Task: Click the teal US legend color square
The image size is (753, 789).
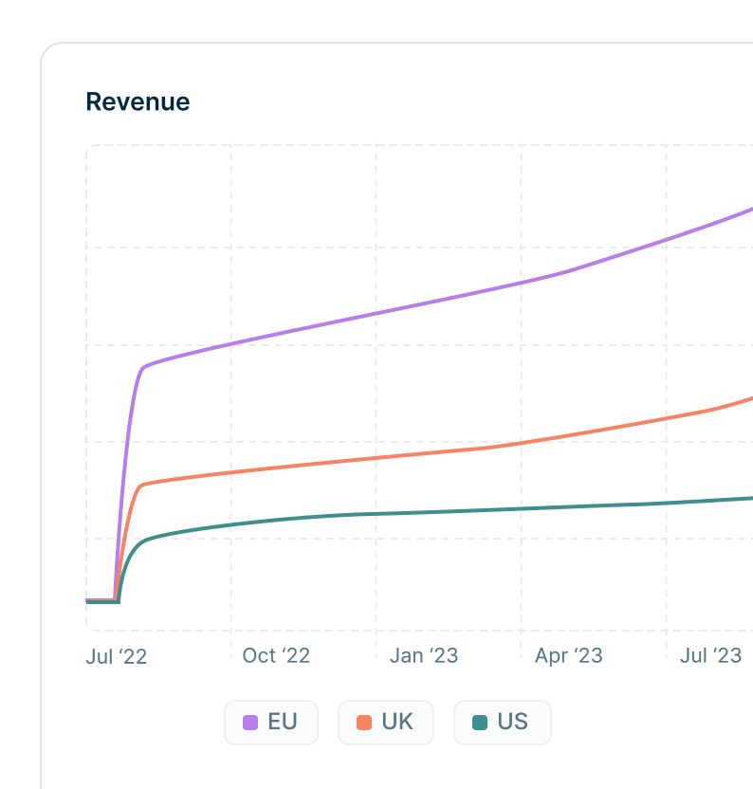Action: 480,723
